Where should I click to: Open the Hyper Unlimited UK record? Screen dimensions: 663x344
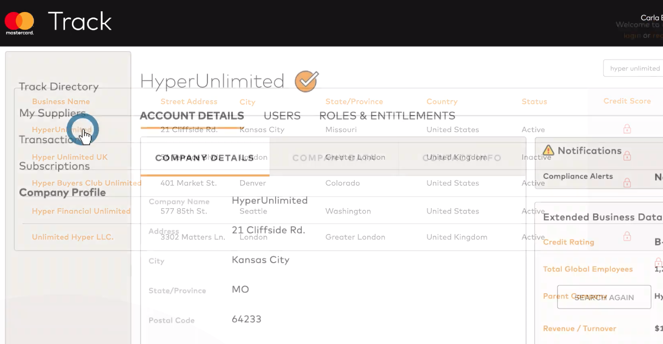pyautogui.click(x=70, y=157)
